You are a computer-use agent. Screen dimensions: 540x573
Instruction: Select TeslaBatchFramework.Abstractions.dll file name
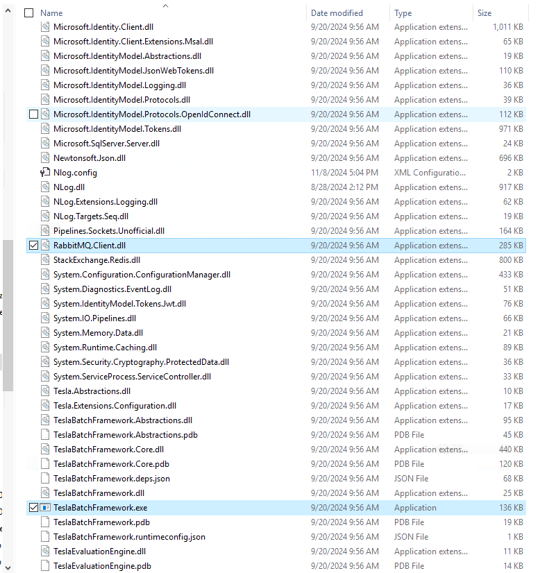123,420
